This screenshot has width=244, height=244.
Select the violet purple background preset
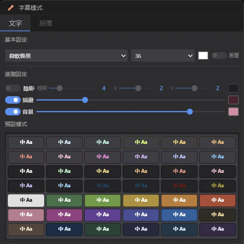[102, 215]
